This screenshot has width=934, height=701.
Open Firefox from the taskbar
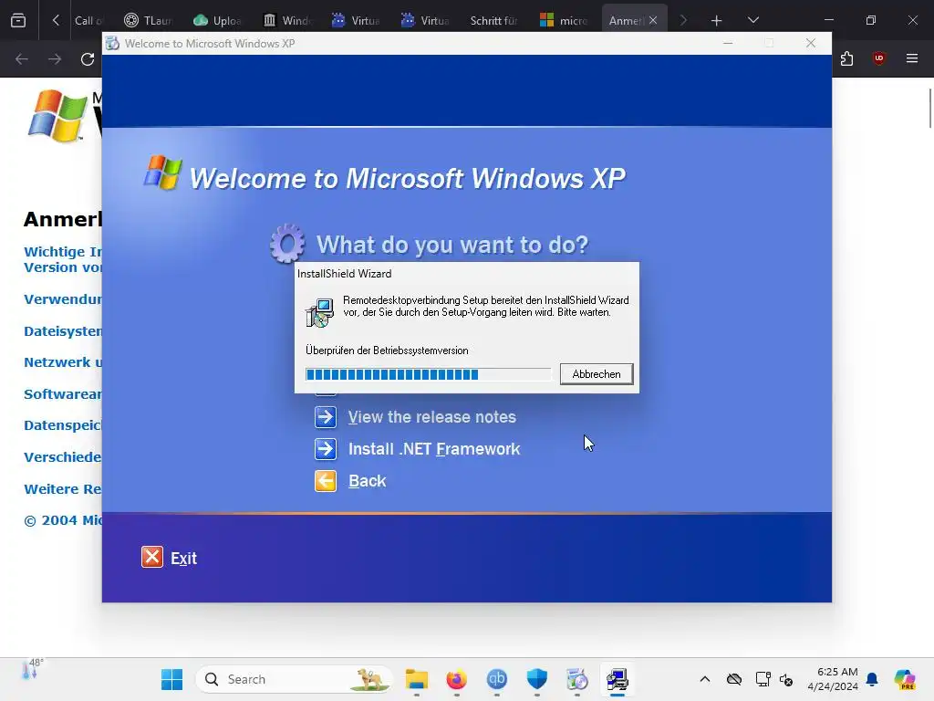tap(457, 679)
